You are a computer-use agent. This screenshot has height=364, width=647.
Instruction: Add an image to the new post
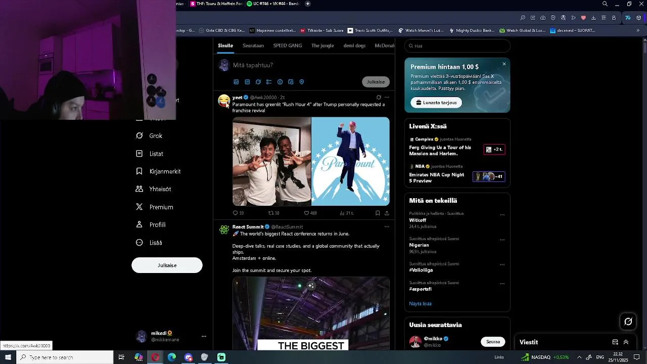(x=236, y=82)
